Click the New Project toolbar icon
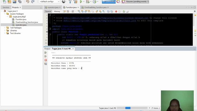Viewport: 197px width, 111px height. pos(9,2)
